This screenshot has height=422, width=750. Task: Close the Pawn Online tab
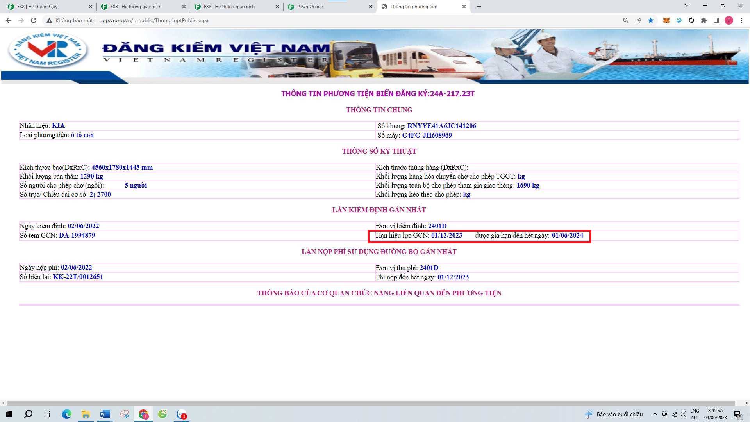(x=371, y=7)
